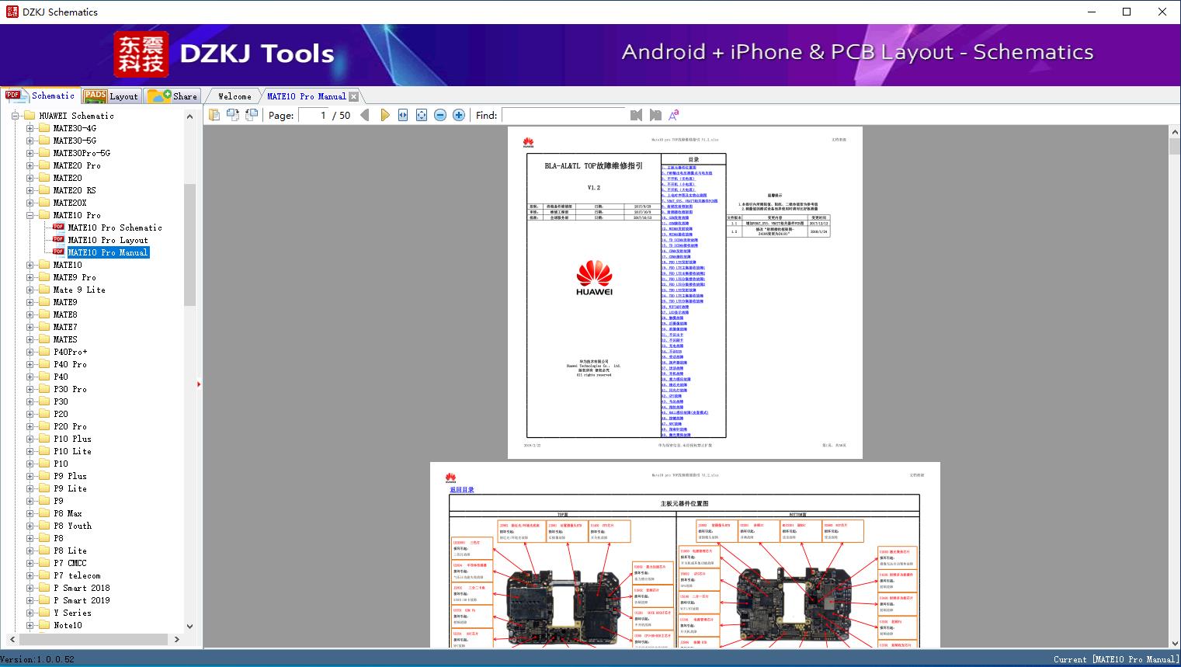Expand the MATE20 Pro folder
Image resolution: width=1181 pixels, height=667 pixels.
click(30, 165)
